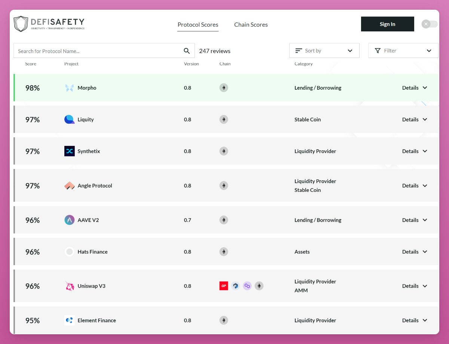Click the Version column header
Viewport: 449px width, 344px height.
(192, 64)
